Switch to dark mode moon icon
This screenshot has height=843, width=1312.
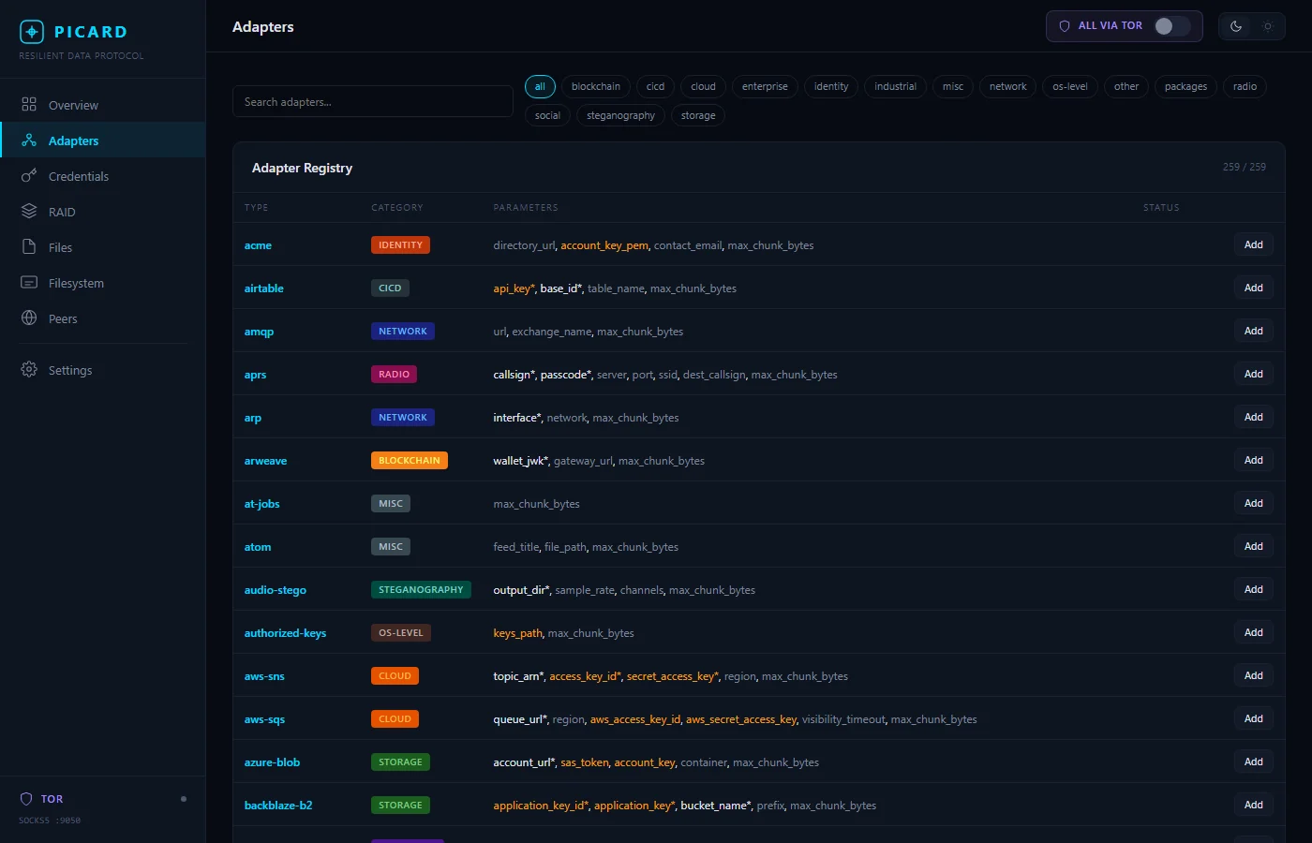[x=1236, y=26]
